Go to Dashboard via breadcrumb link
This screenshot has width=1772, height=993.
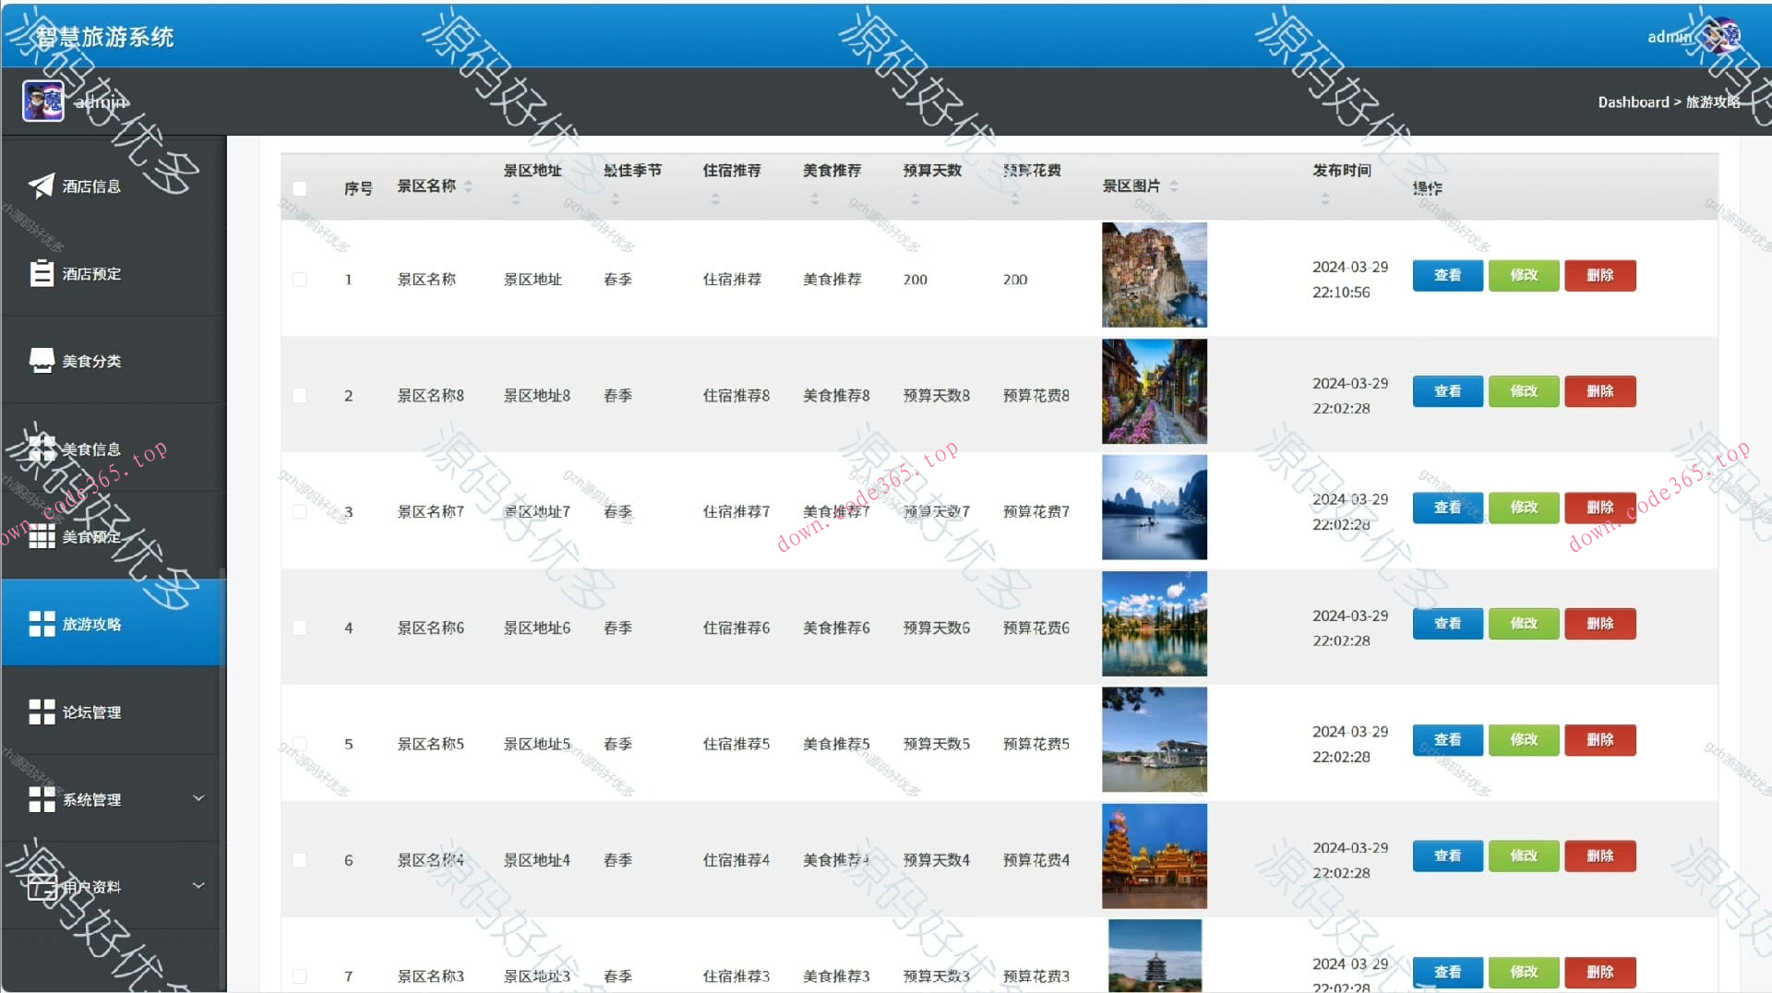pyautogui.click(x=1634, y=102)
